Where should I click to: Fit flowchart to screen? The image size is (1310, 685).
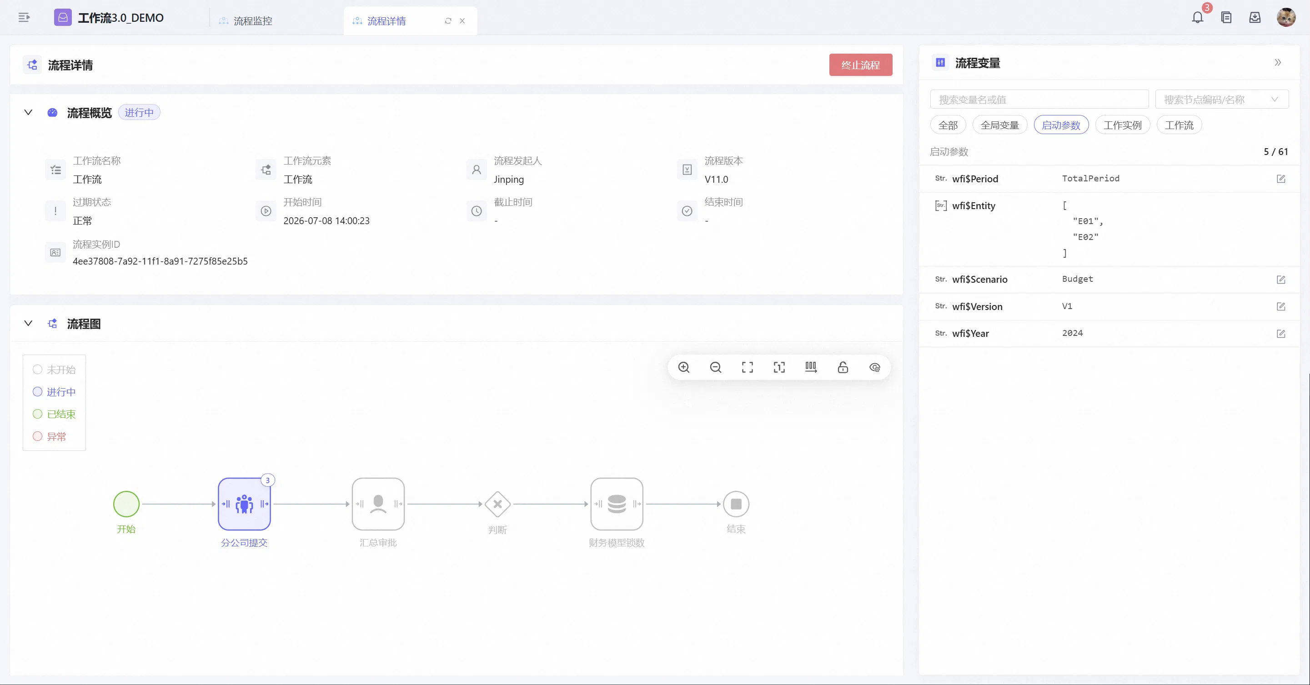[x=748, y=367]
